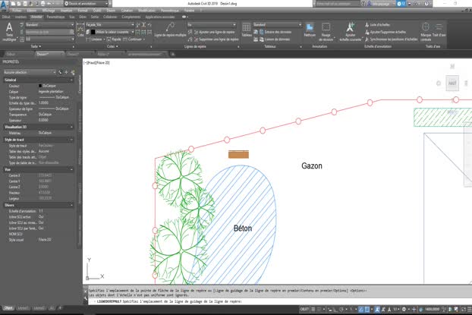
Task: Switch to the Sortie ribbon tab
Action: (x=95, y=17)
